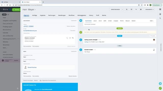Open Daniel Kirschey profile link
This screenshot has width=163, height=91.
[32, 67]
